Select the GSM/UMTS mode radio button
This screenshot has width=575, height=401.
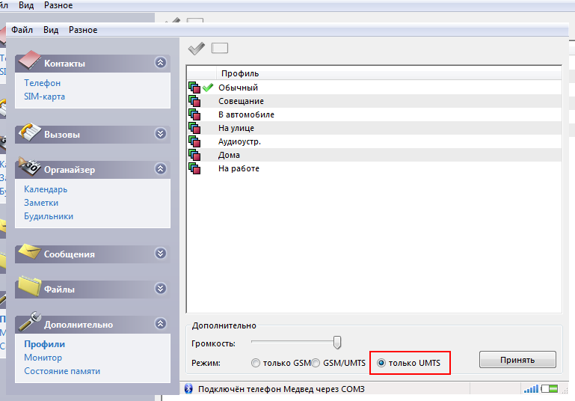click(x=317, y=364)
